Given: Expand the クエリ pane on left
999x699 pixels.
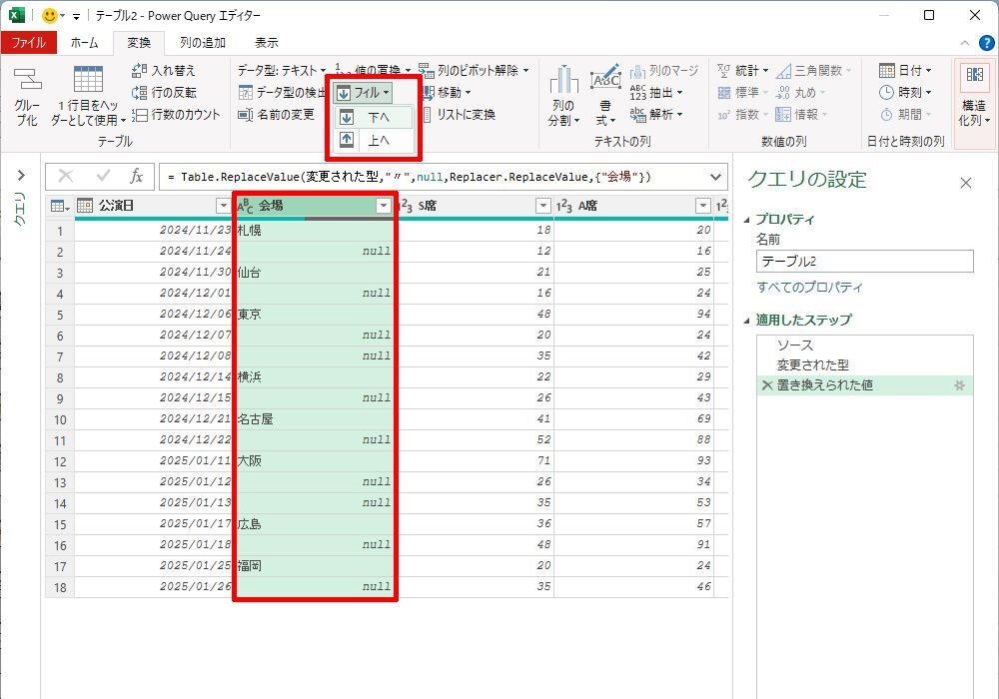Looking at the screenshot, I should tap(20, 176).
